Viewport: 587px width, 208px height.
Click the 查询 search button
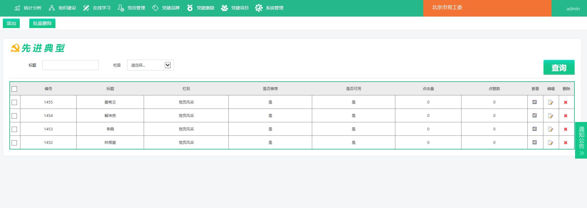tap(558, 67)
